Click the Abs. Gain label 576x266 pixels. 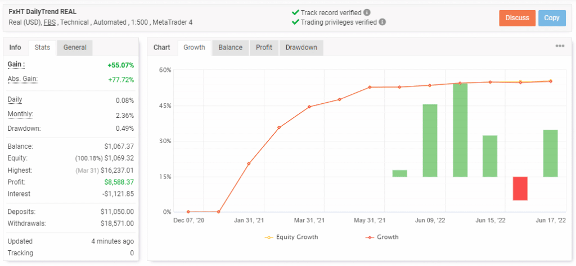(x=22, y=79)
